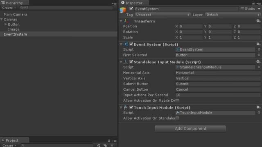The height and width of the screenshot is (147, 262).
Task: Click Scale Z value field
Action: 249,37
